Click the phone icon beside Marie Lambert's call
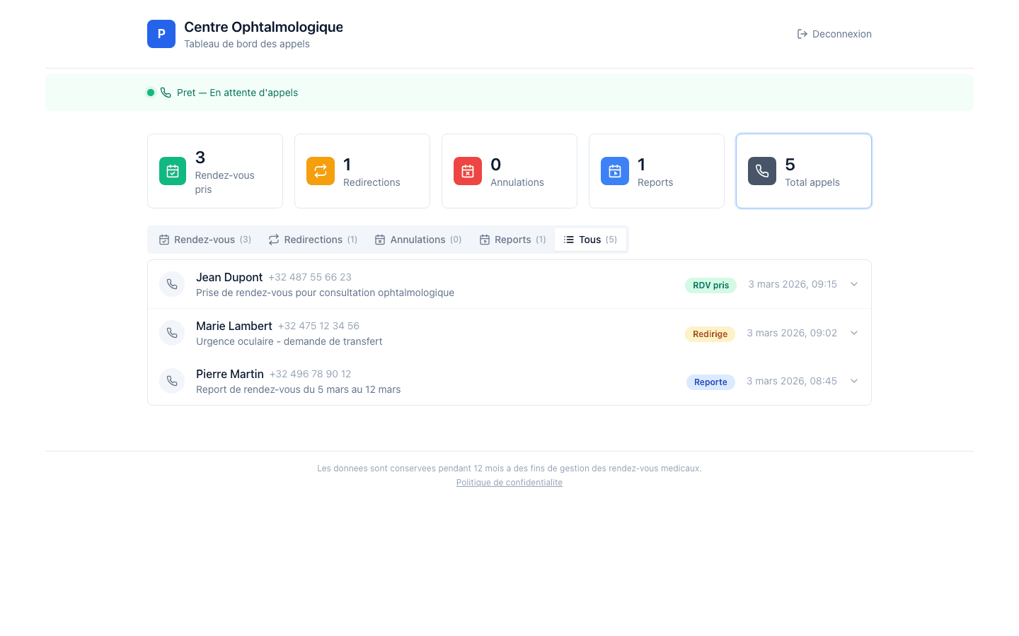Viewport: 1019px width, 636px height. click(x=172, y=333)
